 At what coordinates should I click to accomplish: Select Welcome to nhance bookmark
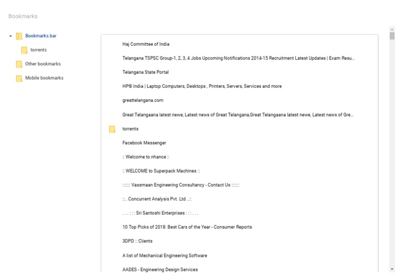146,157
